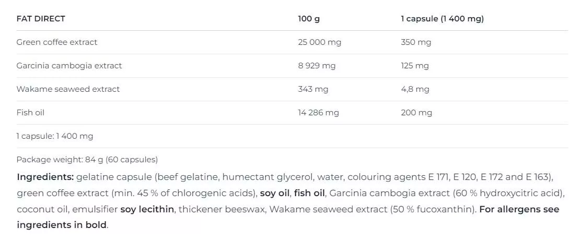Click the 8 929 mg value
The image size is (584, 240).
317,66
